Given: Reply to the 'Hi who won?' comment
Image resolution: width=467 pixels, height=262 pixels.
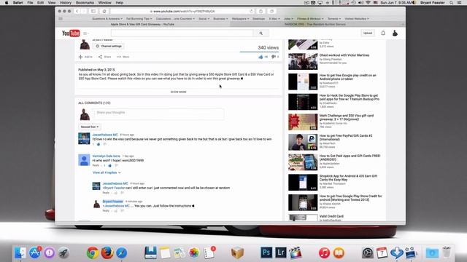Looking at the screenshot, I should (96, 165).
